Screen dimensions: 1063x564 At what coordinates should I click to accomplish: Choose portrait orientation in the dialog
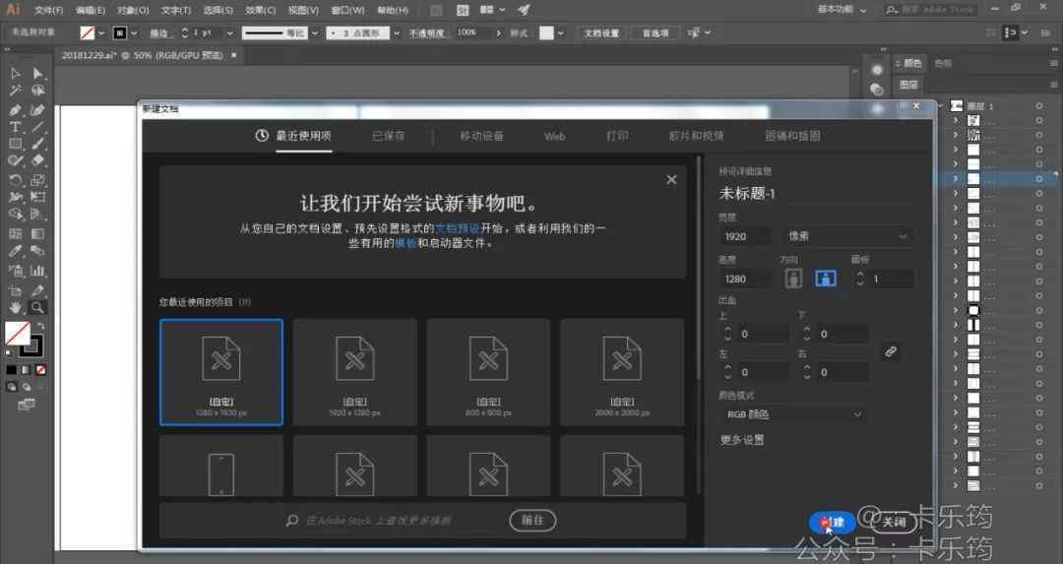[x=793, y=278]
